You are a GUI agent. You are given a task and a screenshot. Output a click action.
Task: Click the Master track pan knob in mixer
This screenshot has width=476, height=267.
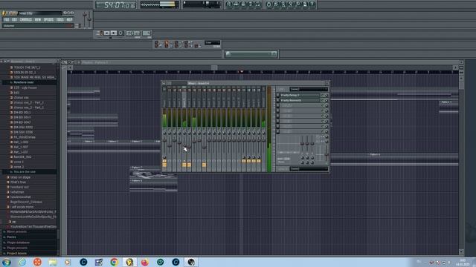(x=164, y=133)
